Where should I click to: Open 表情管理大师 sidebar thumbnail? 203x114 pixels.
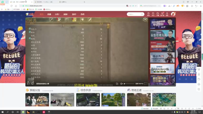[x=162, y=35]
